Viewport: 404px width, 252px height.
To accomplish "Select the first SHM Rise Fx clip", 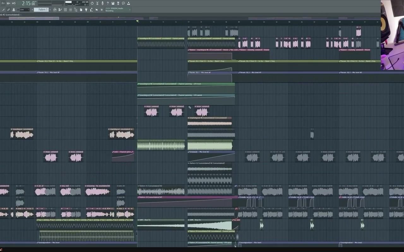I will coord(161,224).
